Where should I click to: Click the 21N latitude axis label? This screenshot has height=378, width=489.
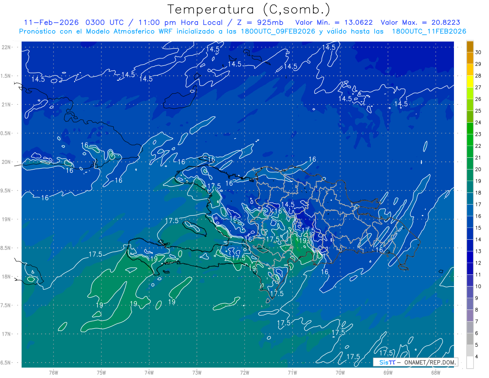click(x=6, y=104)
